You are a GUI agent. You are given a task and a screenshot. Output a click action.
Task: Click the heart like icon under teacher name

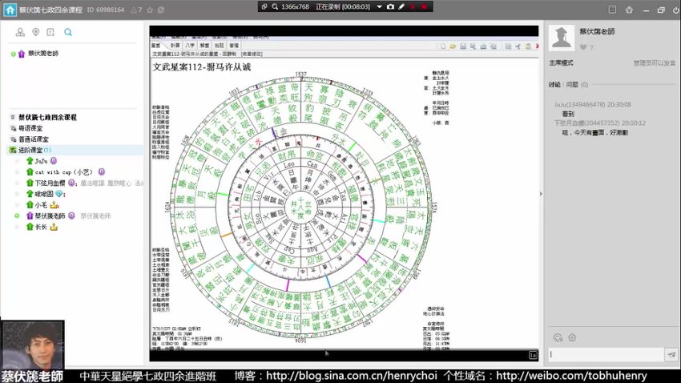pyautogui.click(x=583, y=47)
